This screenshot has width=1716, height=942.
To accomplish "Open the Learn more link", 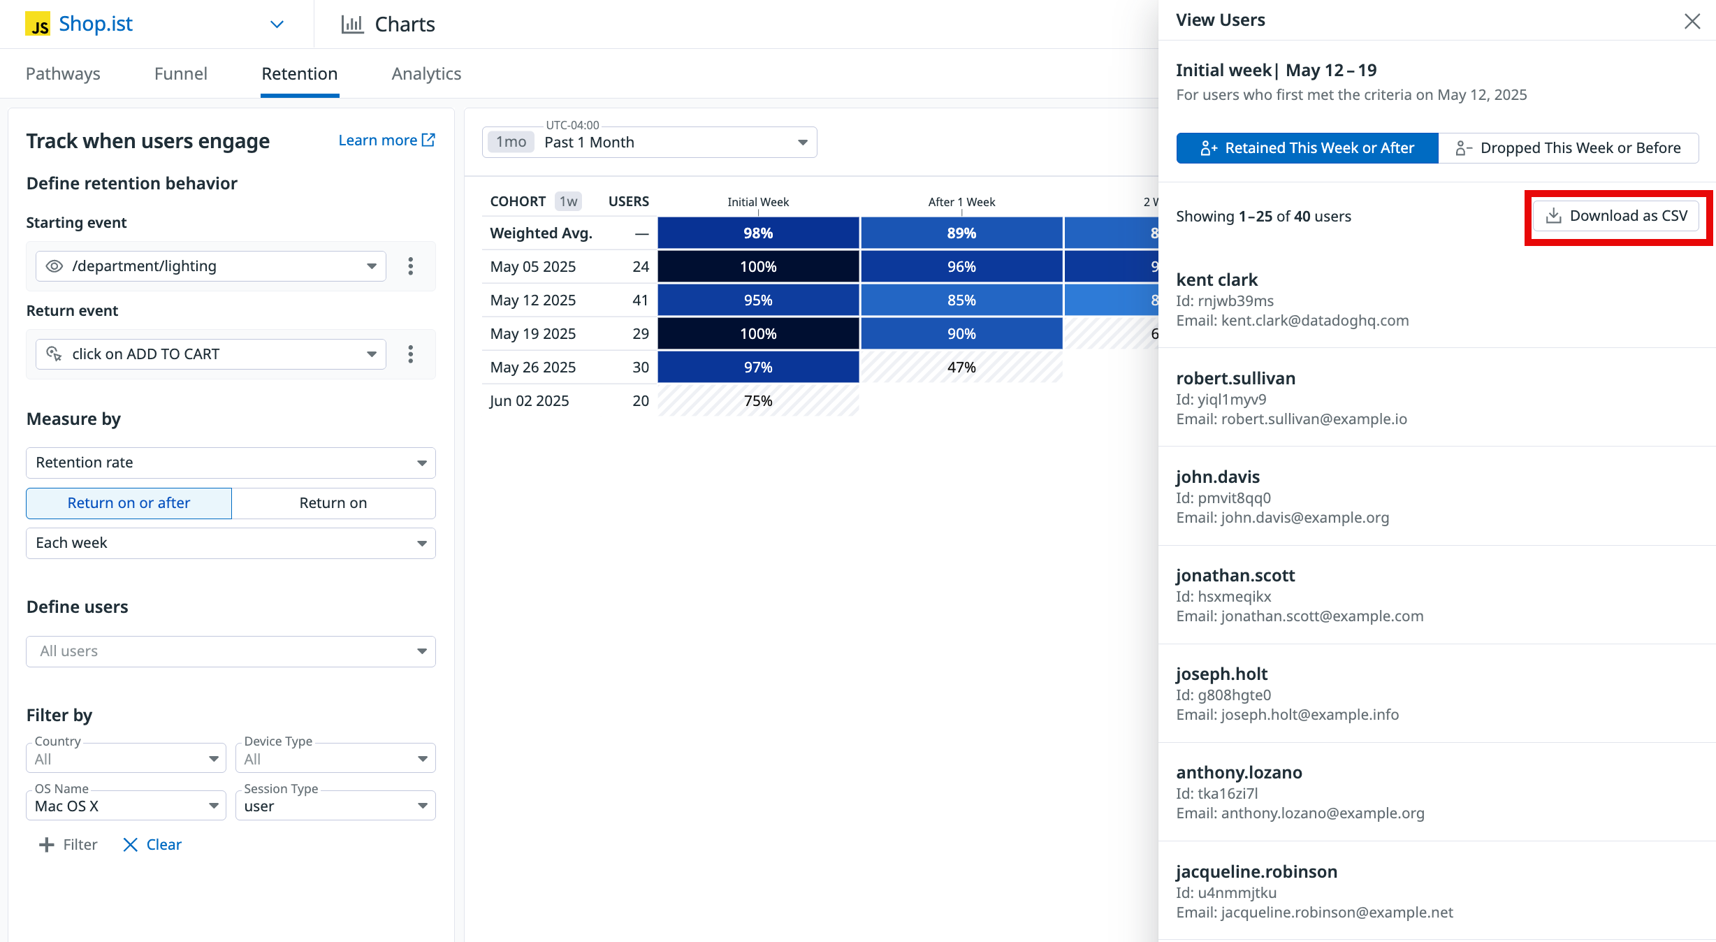I will click(x=386, y=140).
